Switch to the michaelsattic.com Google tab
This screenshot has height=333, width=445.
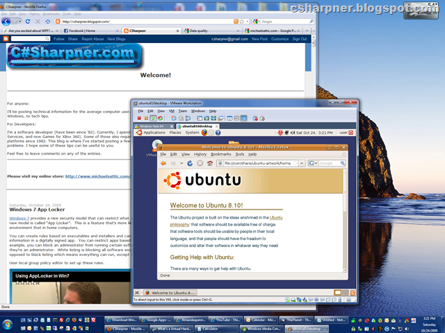272,31
